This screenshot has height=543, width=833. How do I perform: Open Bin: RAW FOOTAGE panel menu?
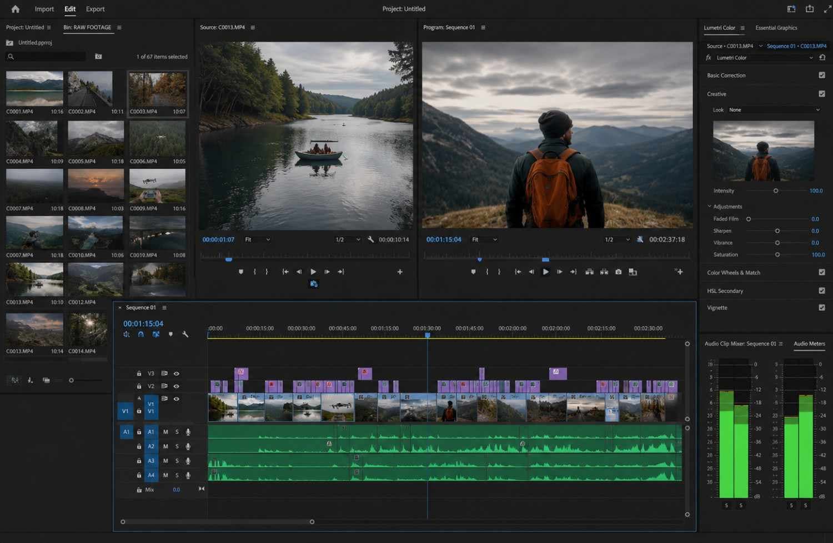point(119,27)
